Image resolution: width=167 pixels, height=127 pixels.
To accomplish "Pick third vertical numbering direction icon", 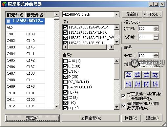I will (x=146, y=84).
